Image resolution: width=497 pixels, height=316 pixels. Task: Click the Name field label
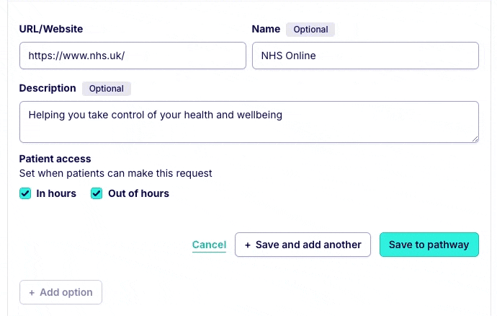[x=266, y=30]
